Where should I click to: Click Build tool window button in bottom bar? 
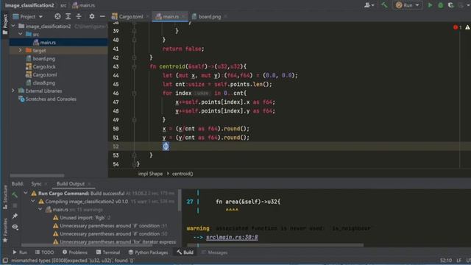coord(185,252)
